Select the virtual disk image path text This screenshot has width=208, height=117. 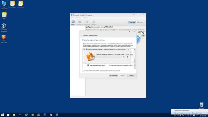coord(121,65)
